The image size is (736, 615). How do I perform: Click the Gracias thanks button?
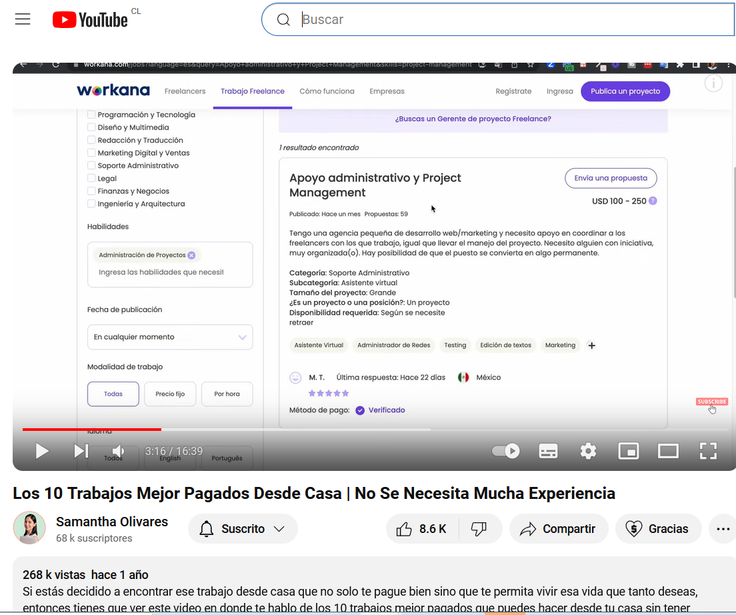tap(658, 528)
